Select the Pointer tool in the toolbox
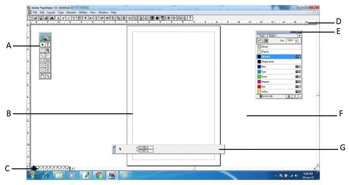This screenshot has width=349, height=185. [x=42, y=45]
